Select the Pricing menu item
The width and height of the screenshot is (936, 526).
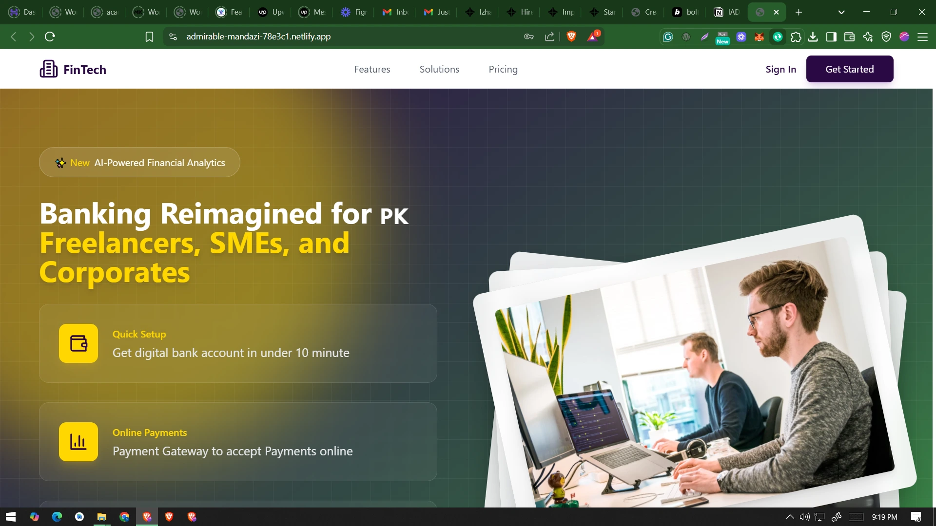pyautogui.click(x=503, y=69)
